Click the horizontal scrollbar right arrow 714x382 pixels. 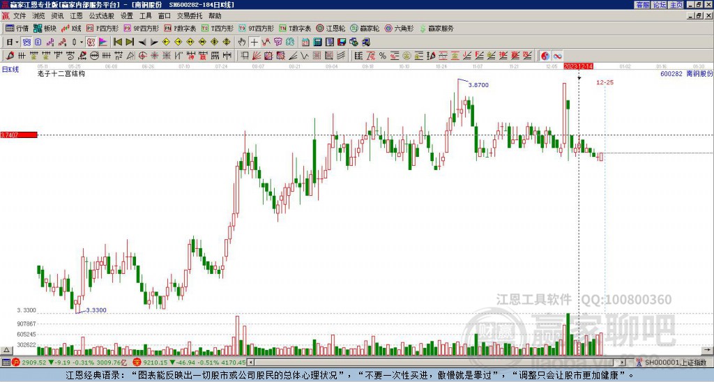tap(623, 362)
